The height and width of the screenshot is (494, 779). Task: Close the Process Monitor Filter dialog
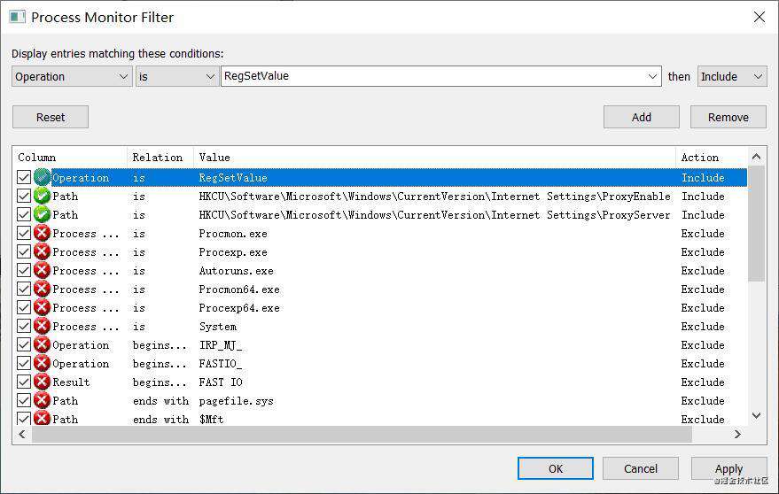coord(760,17)
